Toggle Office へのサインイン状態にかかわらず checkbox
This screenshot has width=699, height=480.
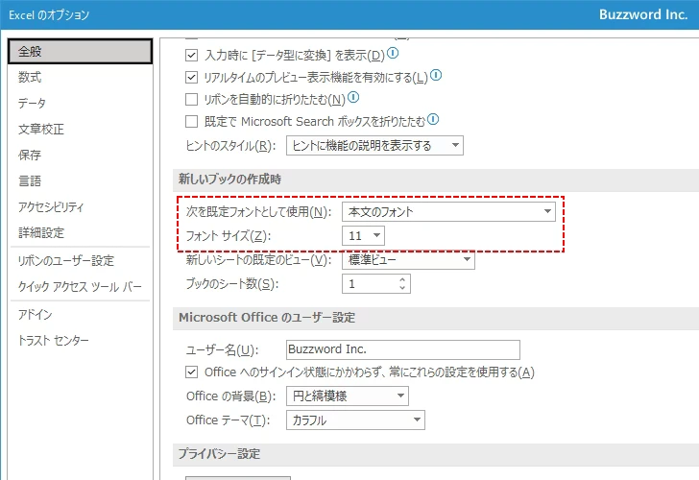[191, 372]
